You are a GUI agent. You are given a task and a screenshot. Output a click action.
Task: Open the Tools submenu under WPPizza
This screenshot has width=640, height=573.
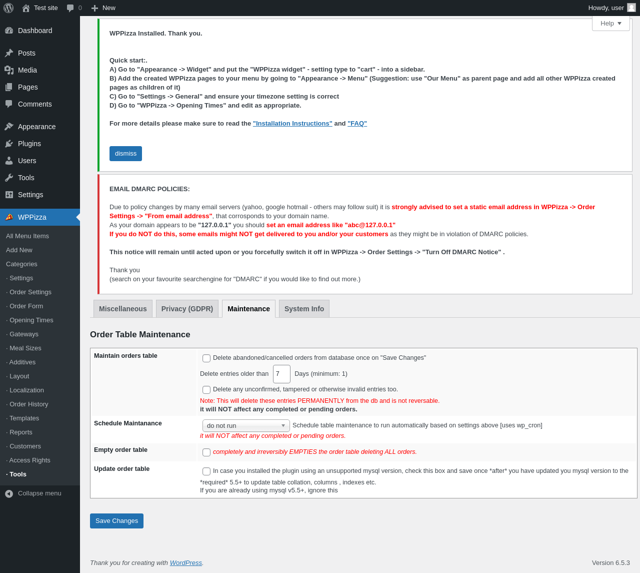16,474
